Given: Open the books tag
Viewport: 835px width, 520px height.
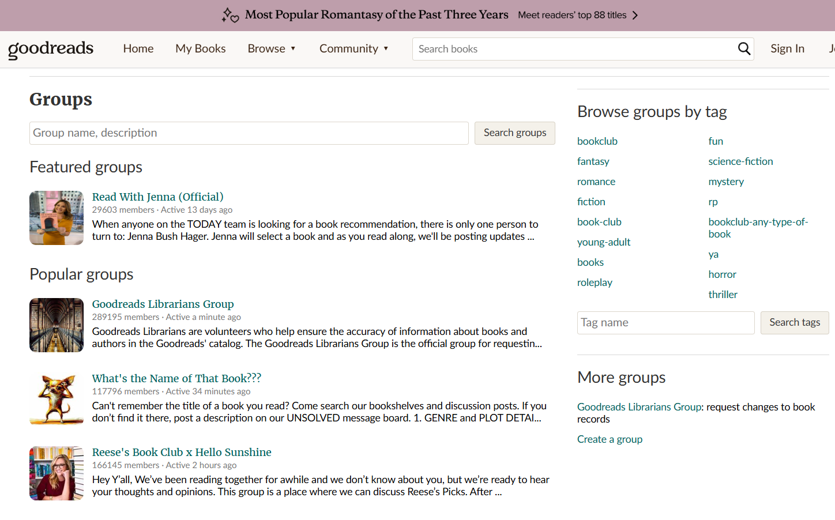Looking at the screenshot, I should (590, 262).
